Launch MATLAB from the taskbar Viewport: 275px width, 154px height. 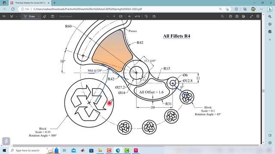(82, 150)
